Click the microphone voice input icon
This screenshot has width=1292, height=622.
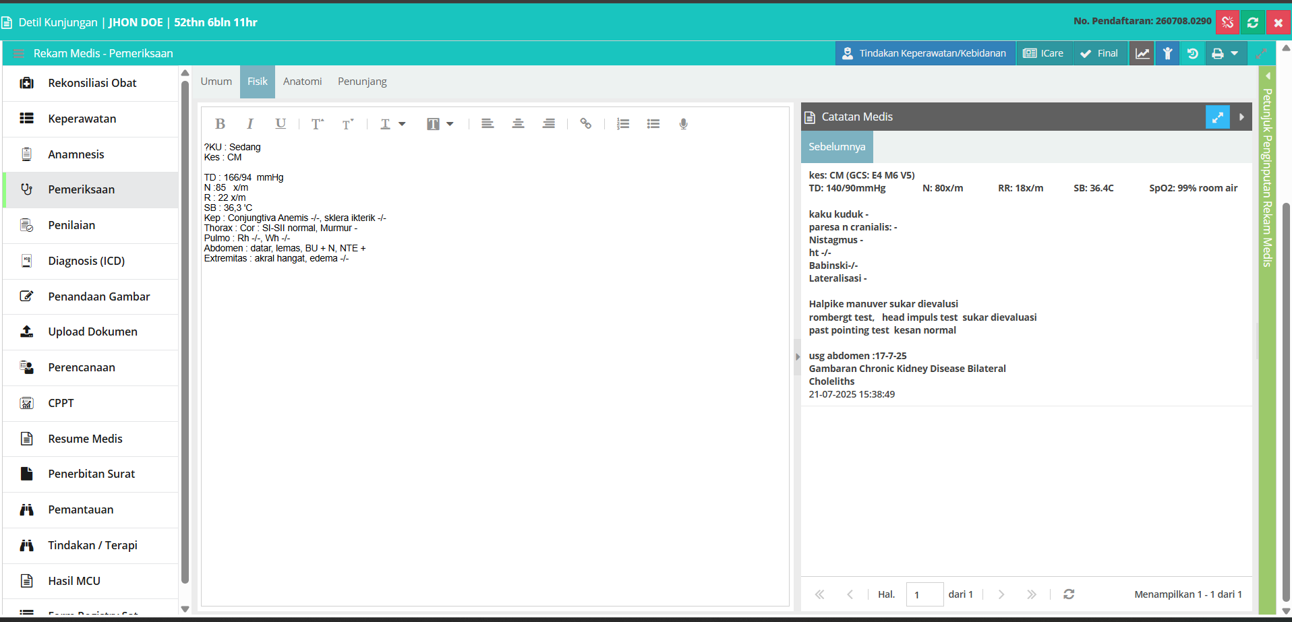[683, 124]
